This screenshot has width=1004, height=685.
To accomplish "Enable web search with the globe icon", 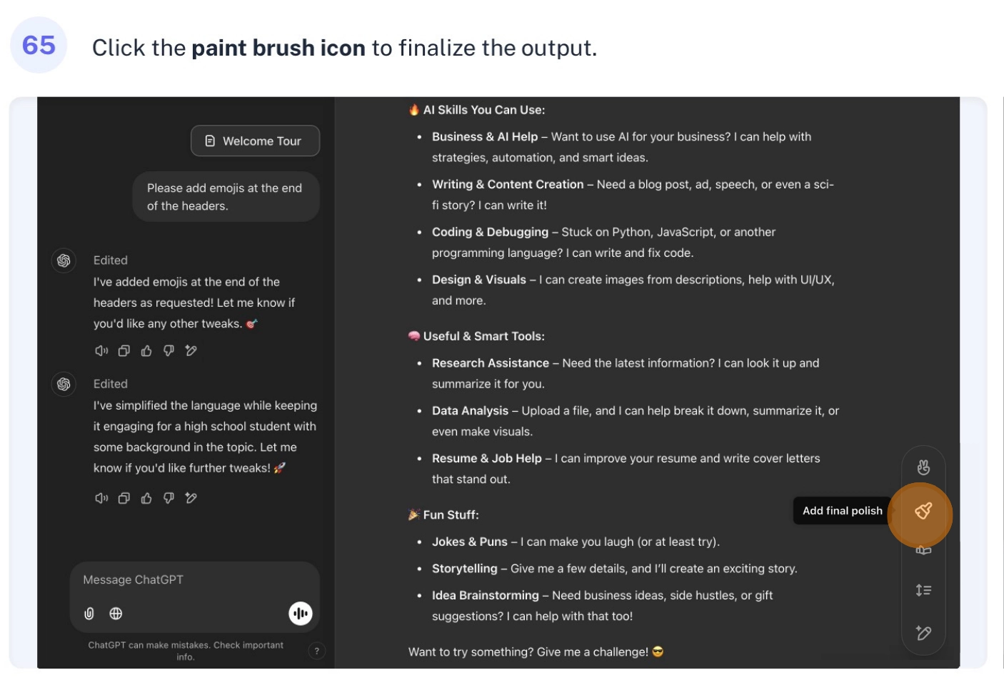I will (x=116, y=614).
